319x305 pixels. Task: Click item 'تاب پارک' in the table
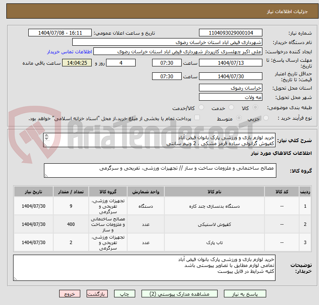pyautogui.click(x=215, y=242)
